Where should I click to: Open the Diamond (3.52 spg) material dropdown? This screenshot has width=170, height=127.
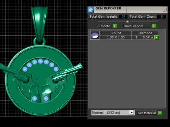(x=113, y=113)
